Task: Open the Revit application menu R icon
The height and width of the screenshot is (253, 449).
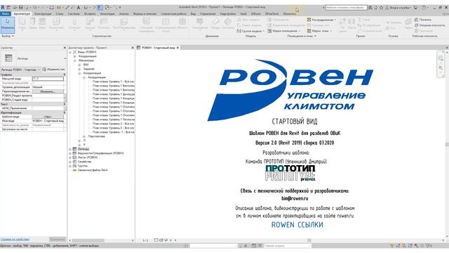Action: click(3, 8)
